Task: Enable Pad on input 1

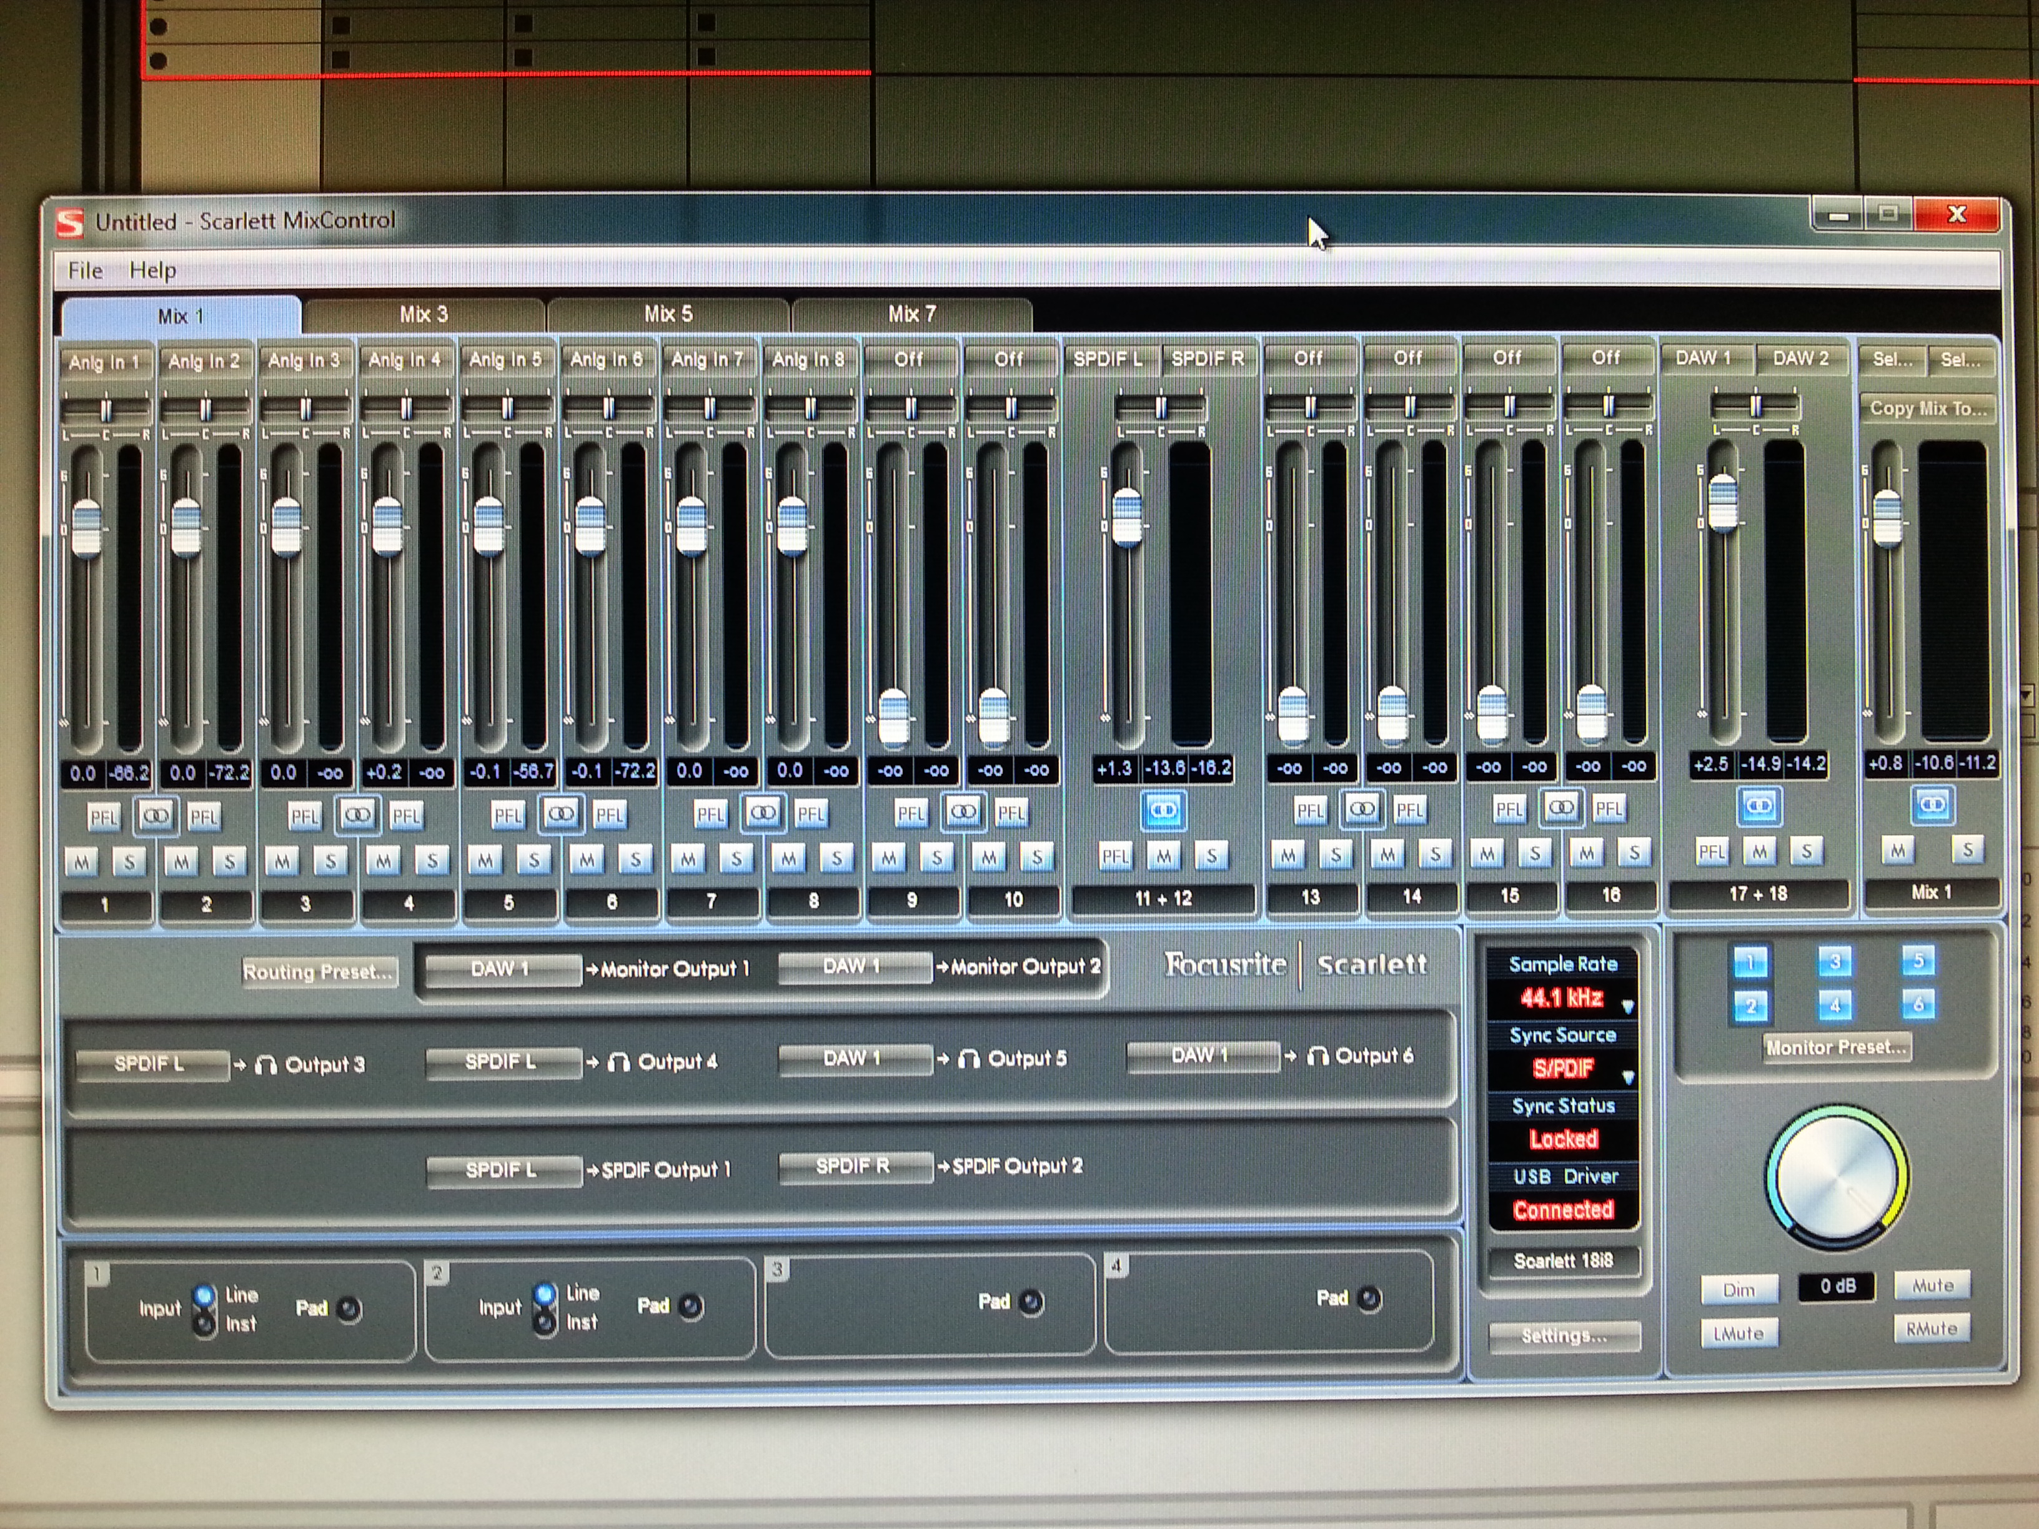Action: click(x=349, y=1309)
